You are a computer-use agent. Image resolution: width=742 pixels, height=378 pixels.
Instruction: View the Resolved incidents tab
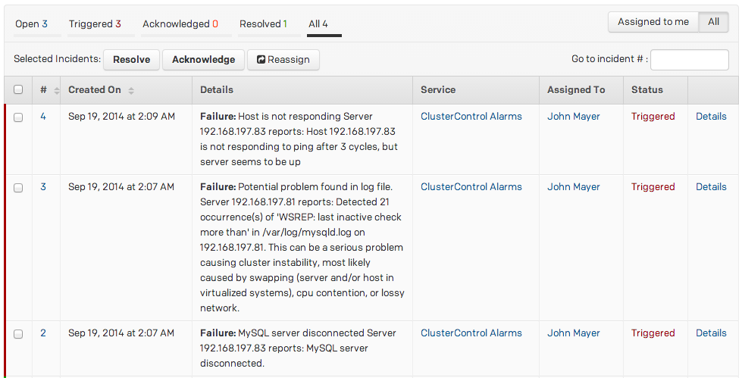tap(263, 24)
